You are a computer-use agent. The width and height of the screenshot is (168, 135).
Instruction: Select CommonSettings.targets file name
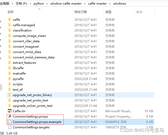[31, 127]
